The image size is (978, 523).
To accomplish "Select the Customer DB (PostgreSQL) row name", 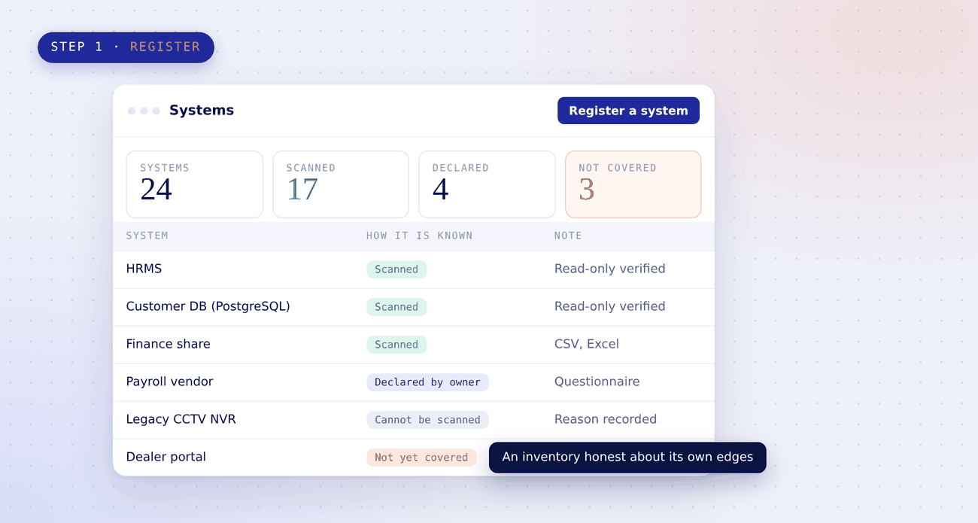I will [x=208, y=306].
